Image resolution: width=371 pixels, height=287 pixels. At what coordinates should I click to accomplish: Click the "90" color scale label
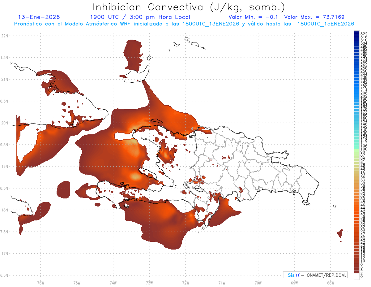coord(363,152)
